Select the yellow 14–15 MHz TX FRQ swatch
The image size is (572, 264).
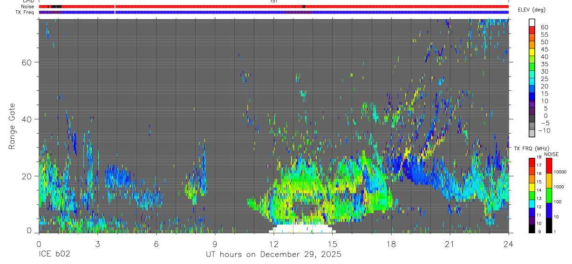click(531, 187)
